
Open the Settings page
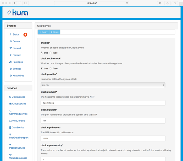click(x=17, y=69)
